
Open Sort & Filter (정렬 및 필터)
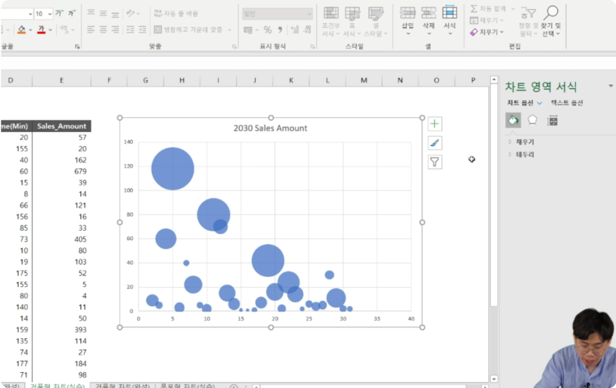tap(528, 22)
